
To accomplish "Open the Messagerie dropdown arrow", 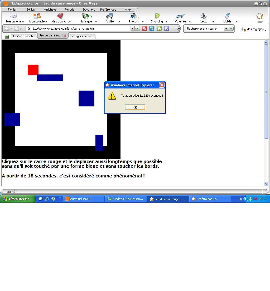I will click(23, 22).
